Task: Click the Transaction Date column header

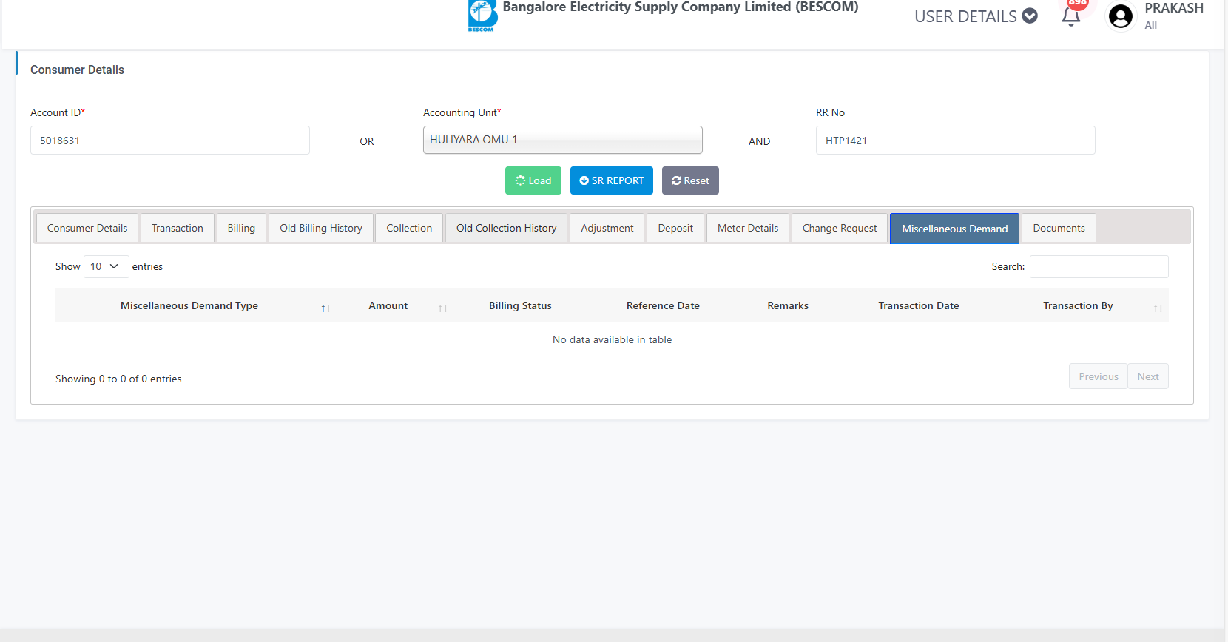Action: (919, 305)
